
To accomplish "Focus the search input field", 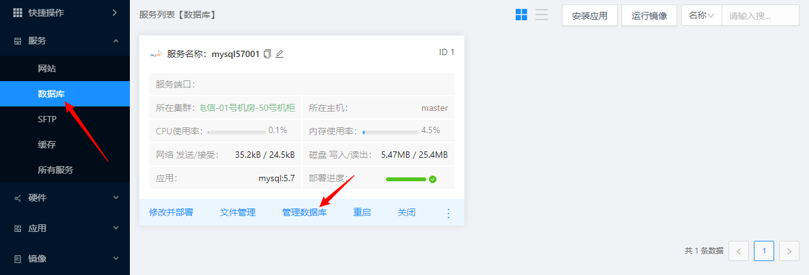I will pyautogui.click(x=760, y=15).
